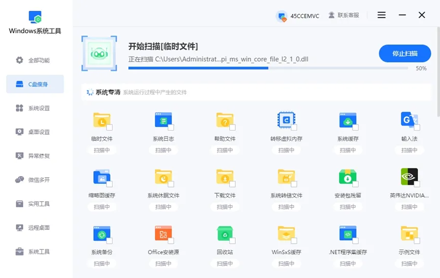Go to 桌面设置 in sidebar
The image size is (440, 278).
point(35,132)
